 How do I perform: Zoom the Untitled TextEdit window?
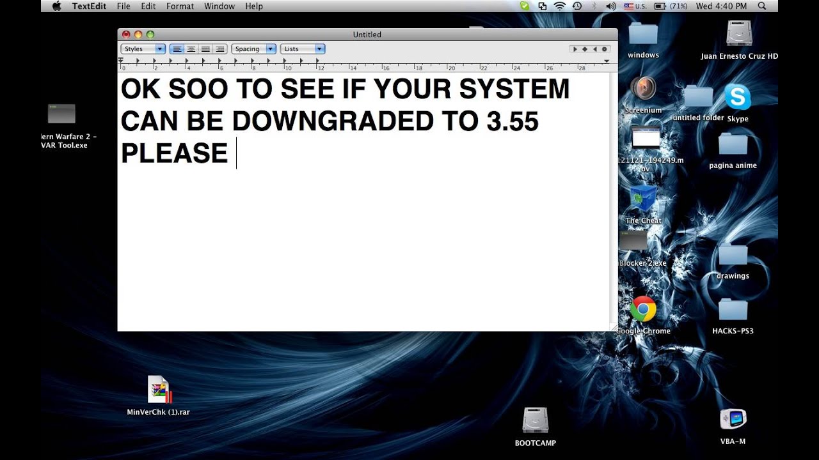[x=150, y=34]
